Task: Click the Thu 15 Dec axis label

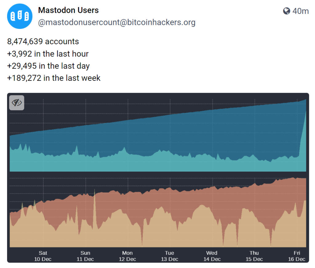Action: pyautogui.click(x=254, y=256)
